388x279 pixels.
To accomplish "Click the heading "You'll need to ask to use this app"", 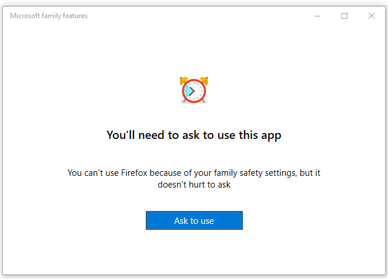I will [194, 135].
